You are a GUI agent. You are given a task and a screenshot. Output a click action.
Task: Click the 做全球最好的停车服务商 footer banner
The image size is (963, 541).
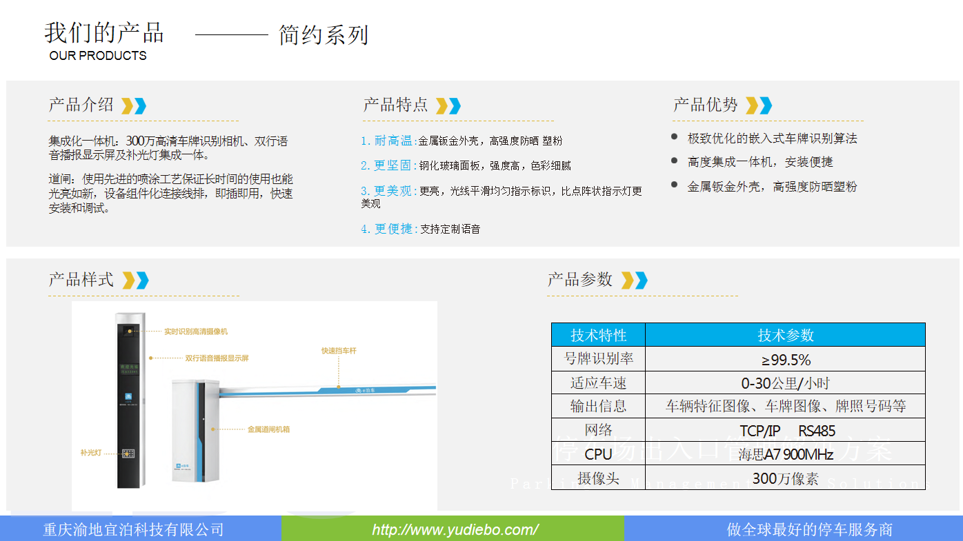click(809, 529)
